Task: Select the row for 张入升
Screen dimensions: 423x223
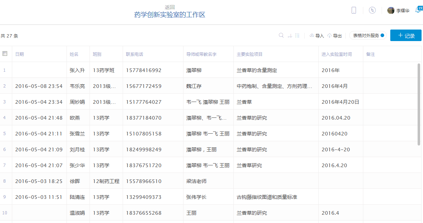Action: point(77,70)
